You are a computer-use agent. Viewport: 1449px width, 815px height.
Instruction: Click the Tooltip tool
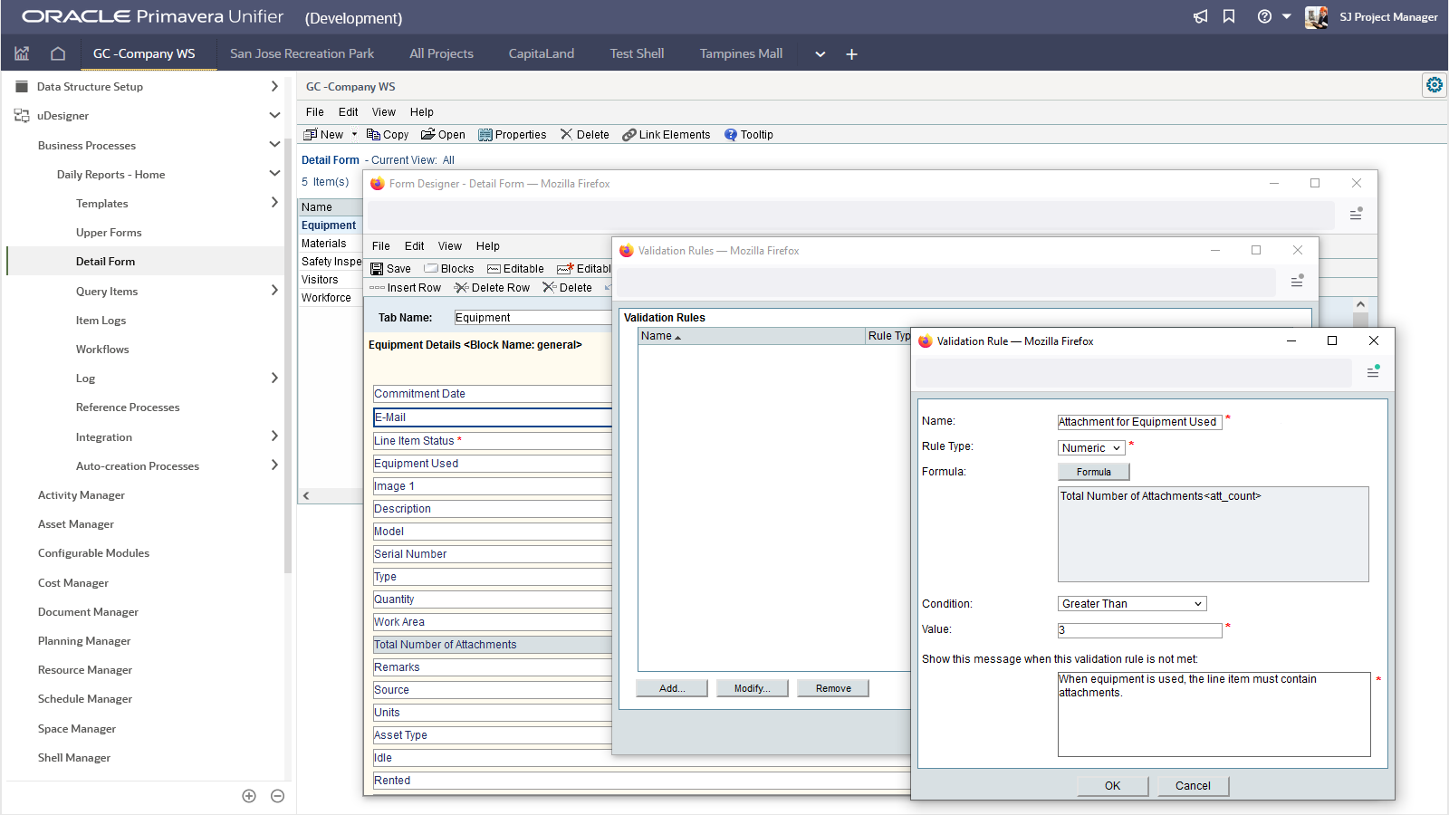point(749,134)
